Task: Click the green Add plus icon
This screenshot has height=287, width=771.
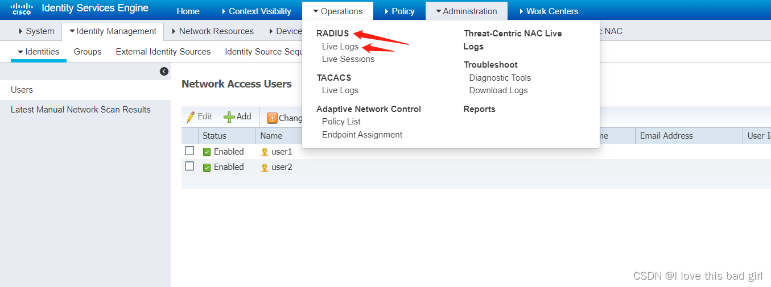Action: [x=229, y=117]
